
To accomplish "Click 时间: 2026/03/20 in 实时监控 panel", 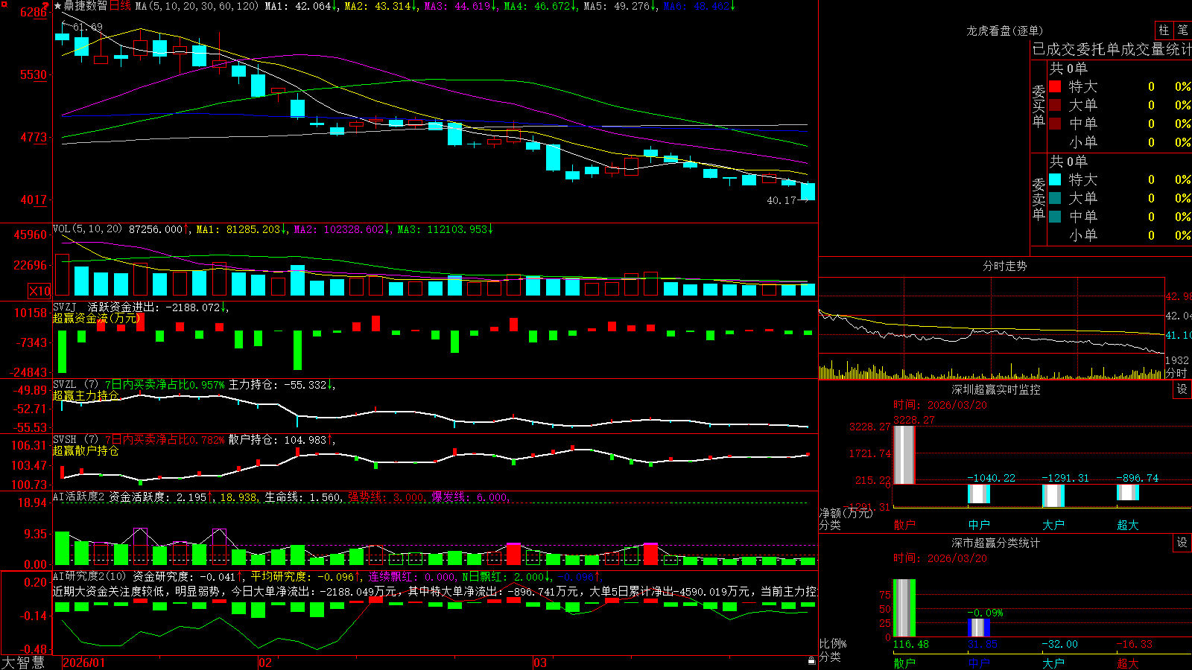I will (x=940, y=405).
